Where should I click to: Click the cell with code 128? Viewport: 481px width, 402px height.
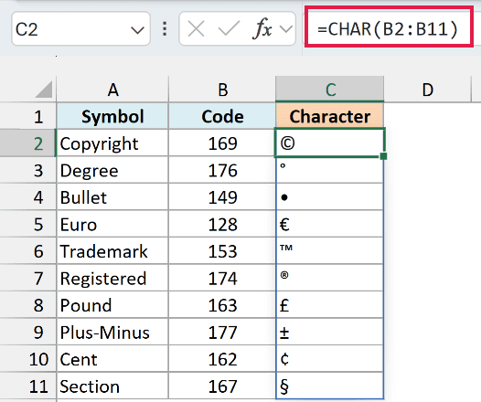pos(222,224)
